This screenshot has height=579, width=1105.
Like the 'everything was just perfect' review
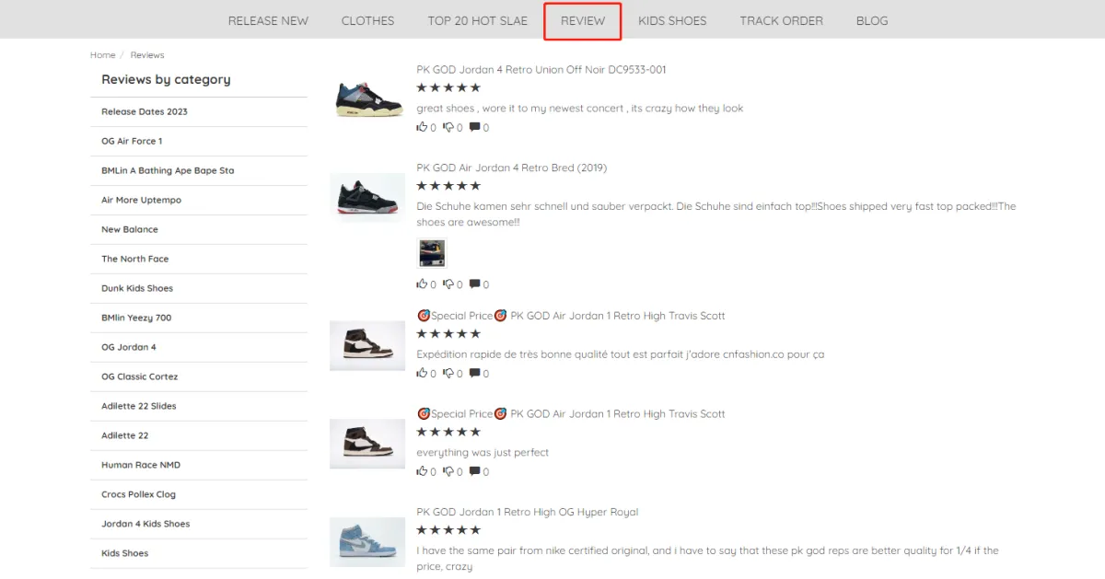pyautogui.click(x=423, y=471)
